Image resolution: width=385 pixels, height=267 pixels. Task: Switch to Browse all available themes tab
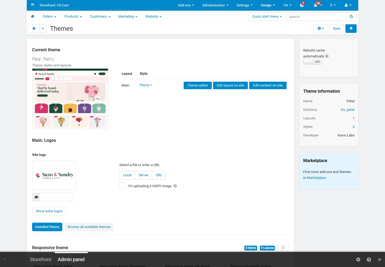click(x=89, y=227)
